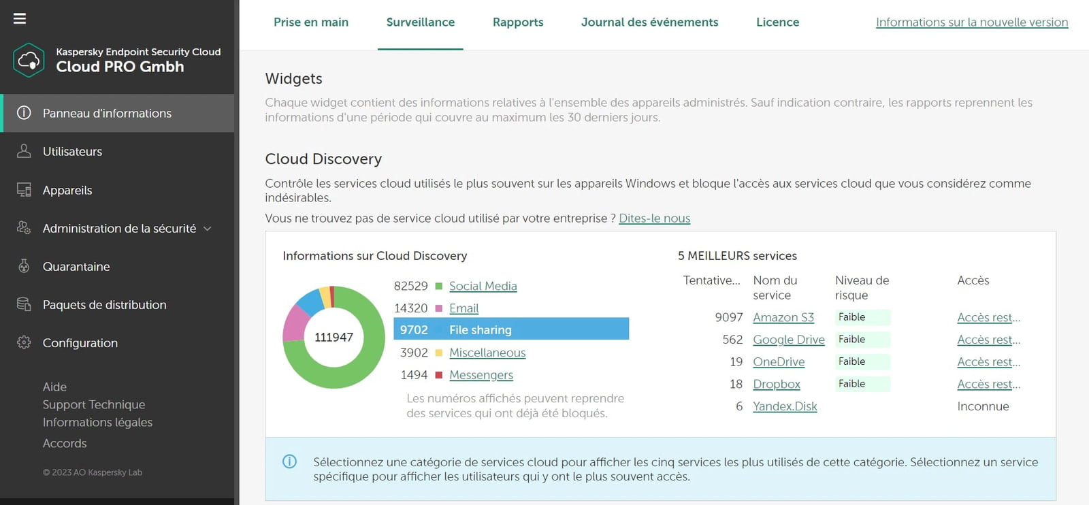Click the Panneau d'informations info icon
Image resolution: width=1089 pixels, height=505 pixels.
click(24, 113)
